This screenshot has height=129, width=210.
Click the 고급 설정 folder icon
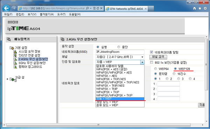pyautogui.click(x=12, y=79)
